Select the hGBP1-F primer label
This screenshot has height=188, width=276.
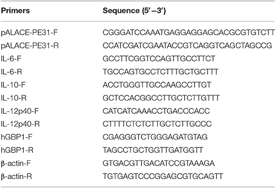[x=17, y=137]
